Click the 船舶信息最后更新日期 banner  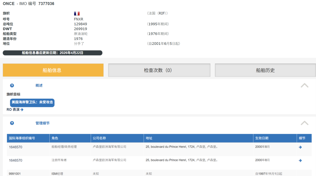pos(52,53)
